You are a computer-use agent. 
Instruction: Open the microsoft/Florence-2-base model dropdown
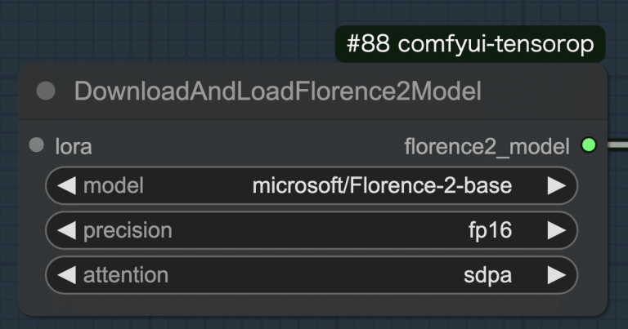point(382,186)
